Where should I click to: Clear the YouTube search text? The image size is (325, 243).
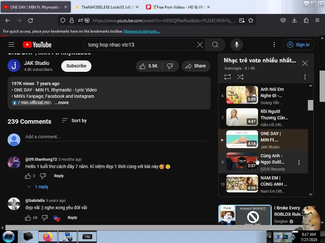(200, 45)
